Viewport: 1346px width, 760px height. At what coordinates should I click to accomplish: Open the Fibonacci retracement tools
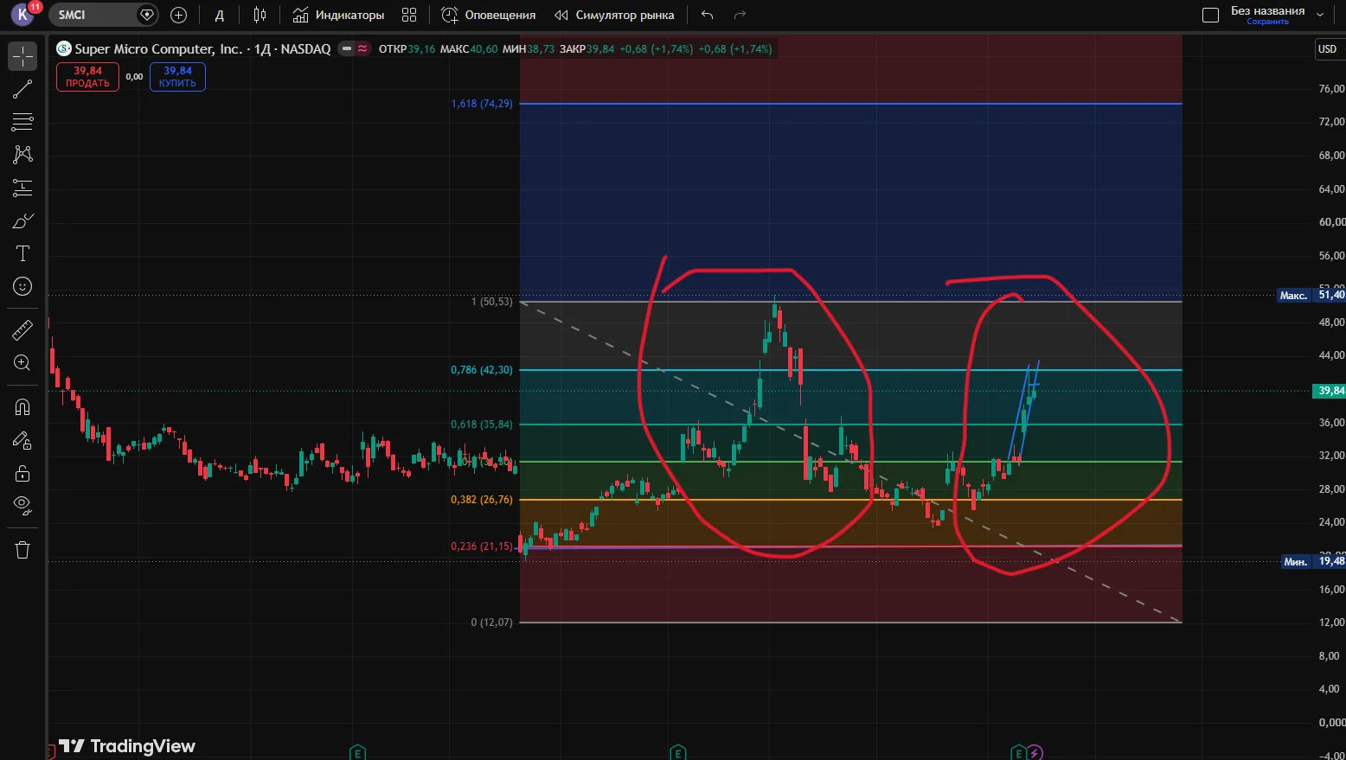22,122
